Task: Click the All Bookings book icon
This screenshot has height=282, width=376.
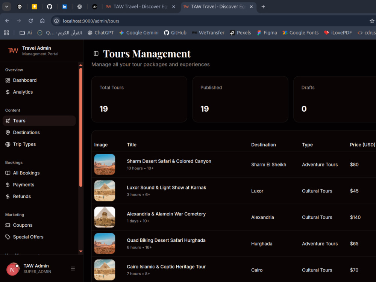Action: 8,173
